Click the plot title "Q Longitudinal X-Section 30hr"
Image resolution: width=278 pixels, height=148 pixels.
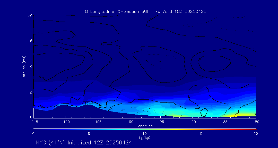click(x=118, y=12)
